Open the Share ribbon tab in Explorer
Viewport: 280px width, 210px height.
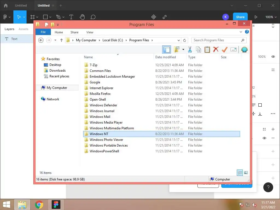point(74,32)
